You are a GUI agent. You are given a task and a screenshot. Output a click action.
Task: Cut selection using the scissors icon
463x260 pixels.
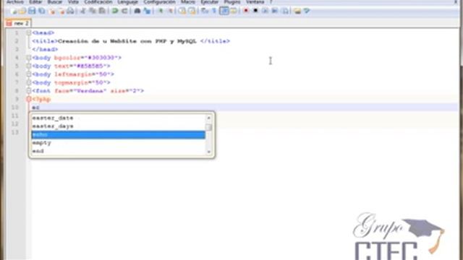click(x=83, y=12)
